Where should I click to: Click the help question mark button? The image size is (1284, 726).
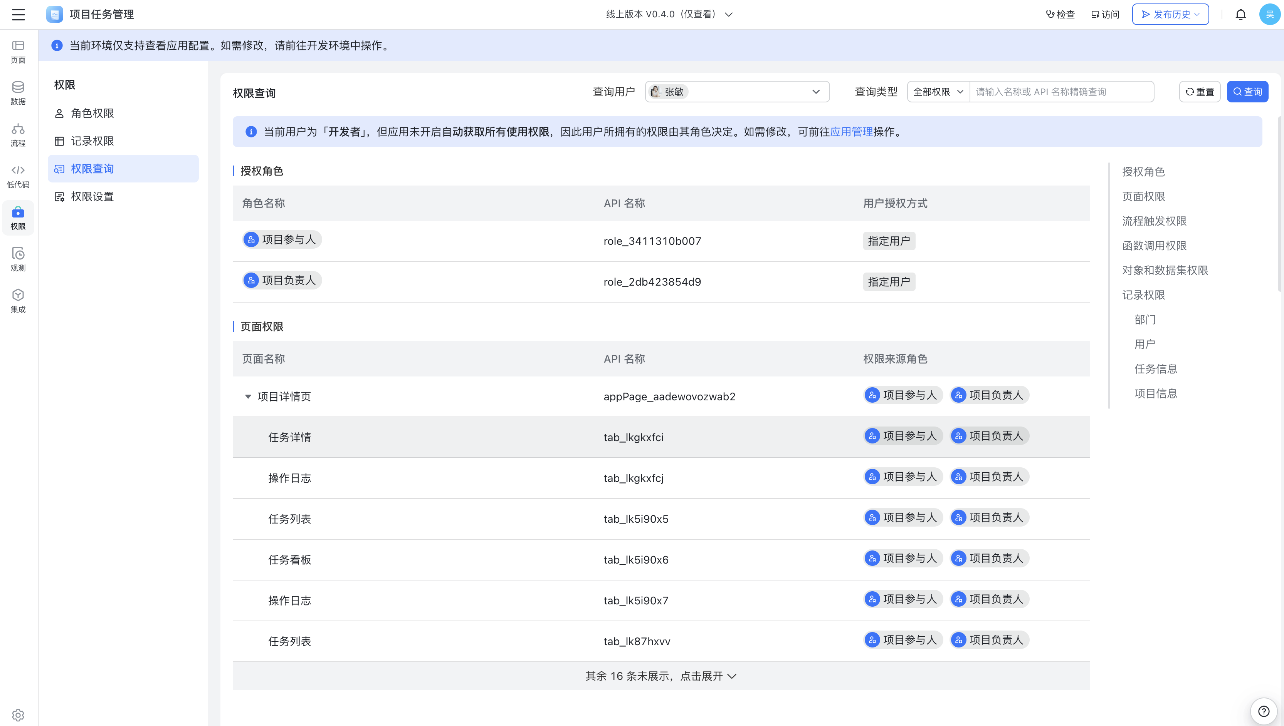1264,711
